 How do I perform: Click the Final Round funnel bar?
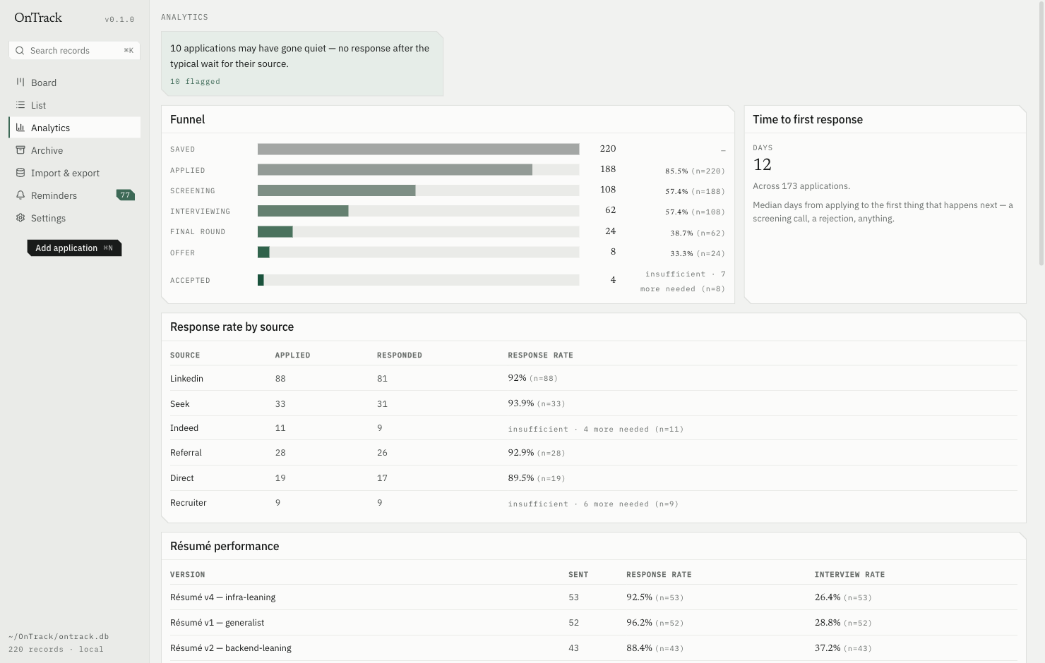tap(418, 231)
